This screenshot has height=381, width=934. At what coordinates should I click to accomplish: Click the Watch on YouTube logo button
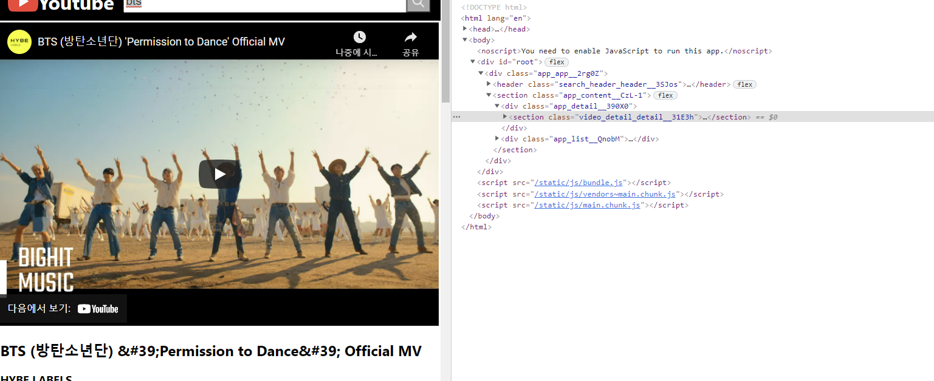click(98, 309)
